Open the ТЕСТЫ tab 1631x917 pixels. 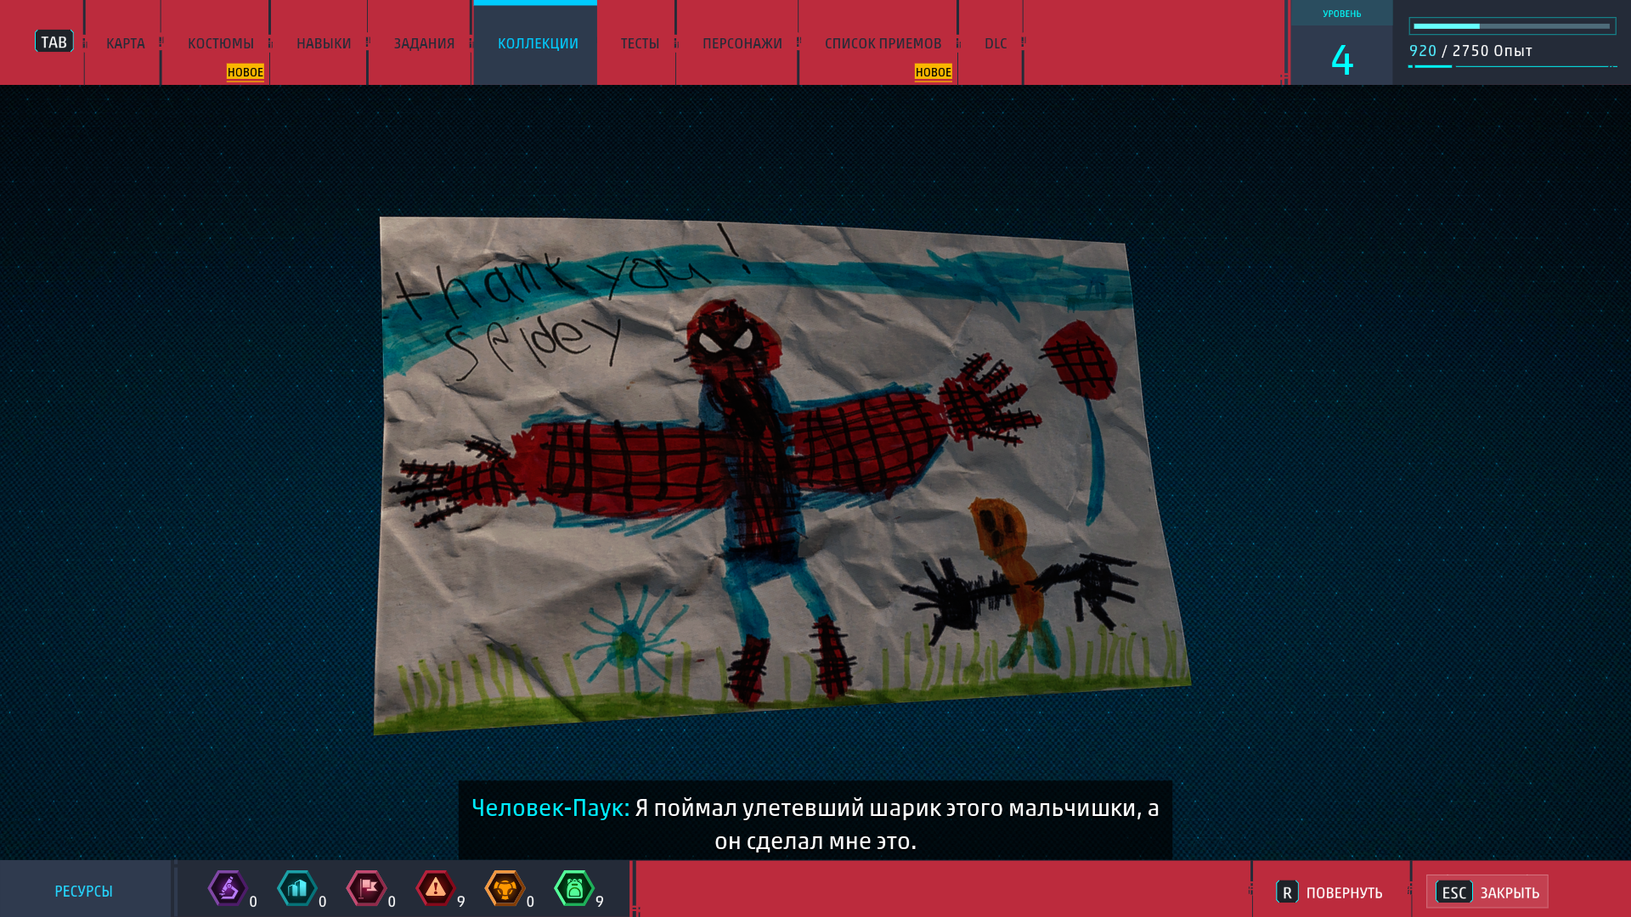pyautogui.click(x=640, y=43)
